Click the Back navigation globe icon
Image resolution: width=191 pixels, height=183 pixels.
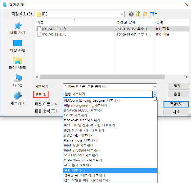[x=131, y=14]
